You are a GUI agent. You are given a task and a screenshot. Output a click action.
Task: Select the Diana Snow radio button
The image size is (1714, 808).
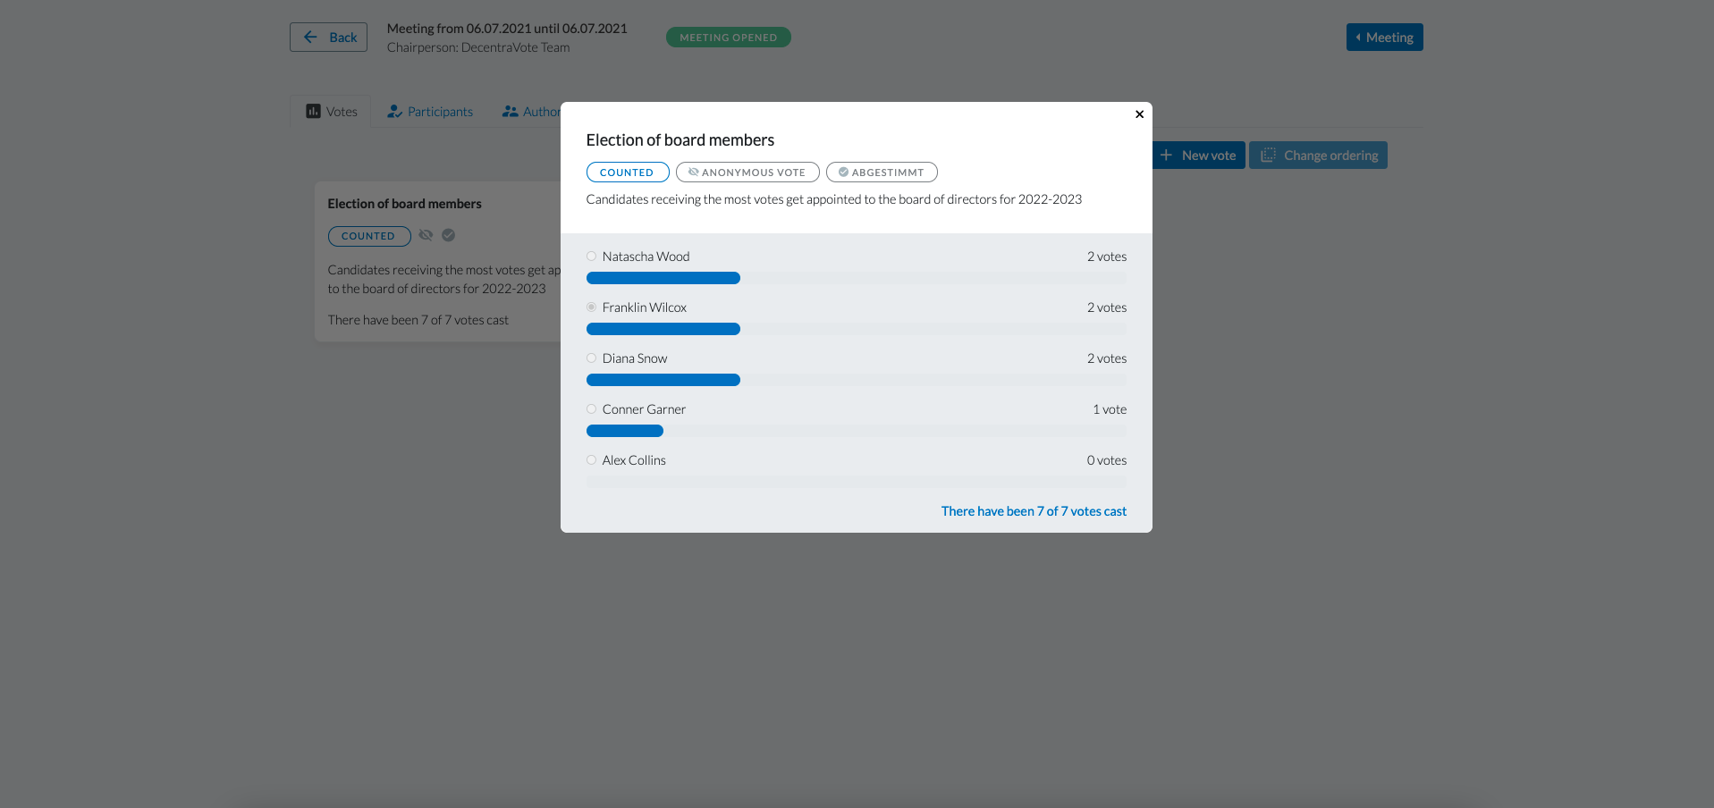591,358
